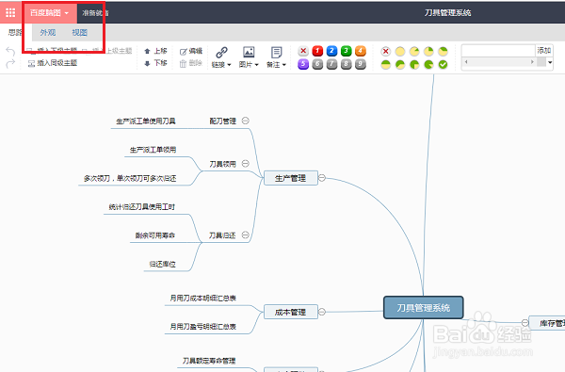The image size is (565, 372).
Task: Set priority 1 red icon
Action: click(x=317, y=51)
